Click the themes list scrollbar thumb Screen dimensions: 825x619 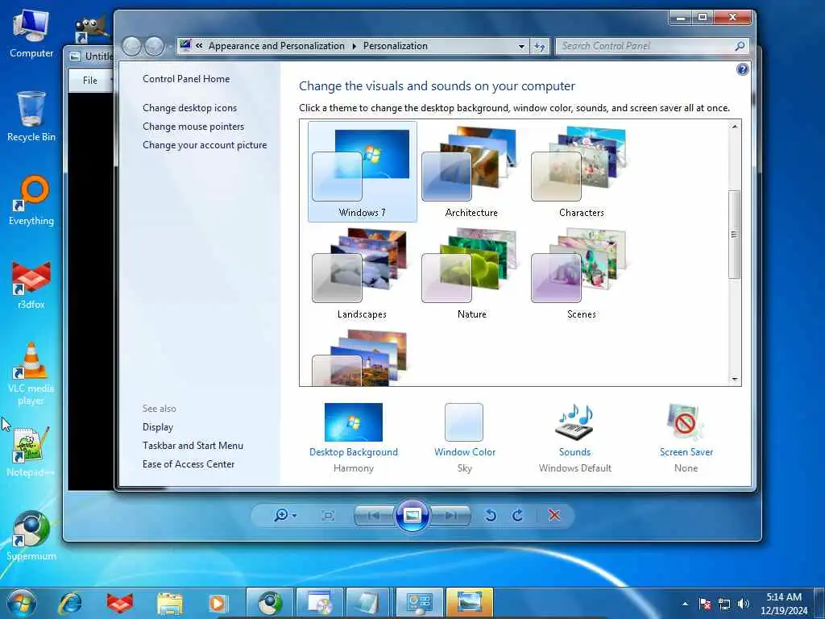tap(735, 235)
